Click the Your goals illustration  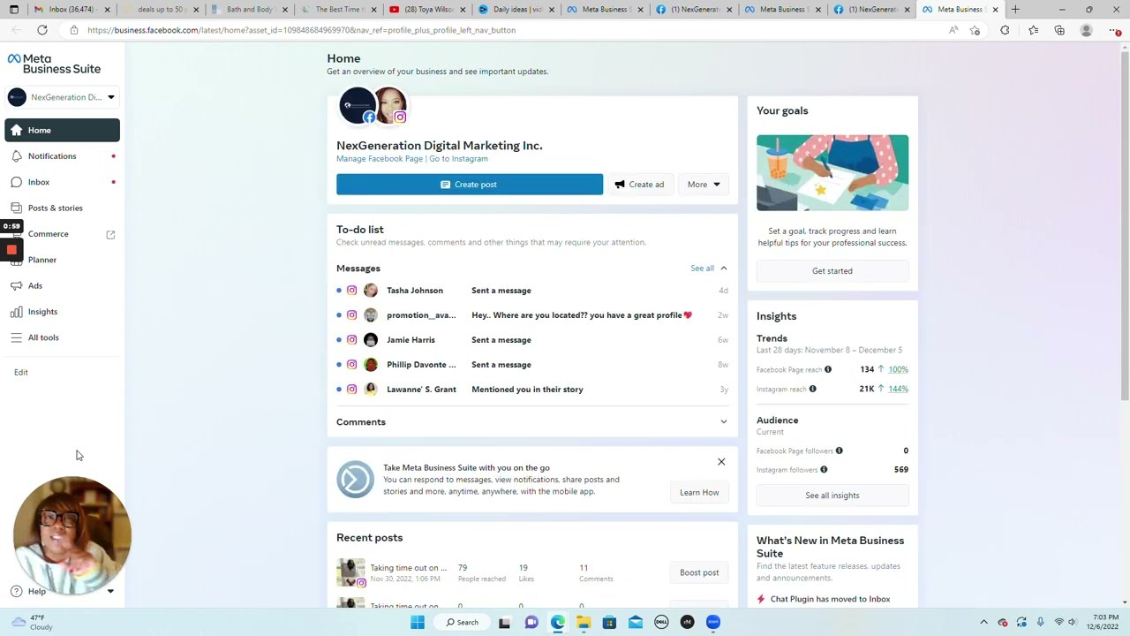coord(832,173)
